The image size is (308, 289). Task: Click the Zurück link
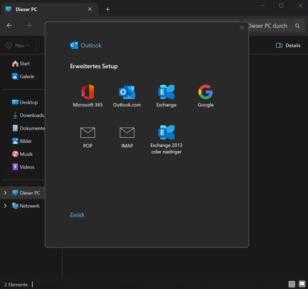click(x=77, y=214)
